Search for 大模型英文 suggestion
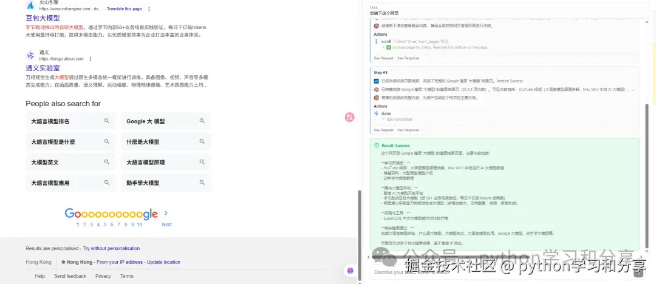 (70, 162)
